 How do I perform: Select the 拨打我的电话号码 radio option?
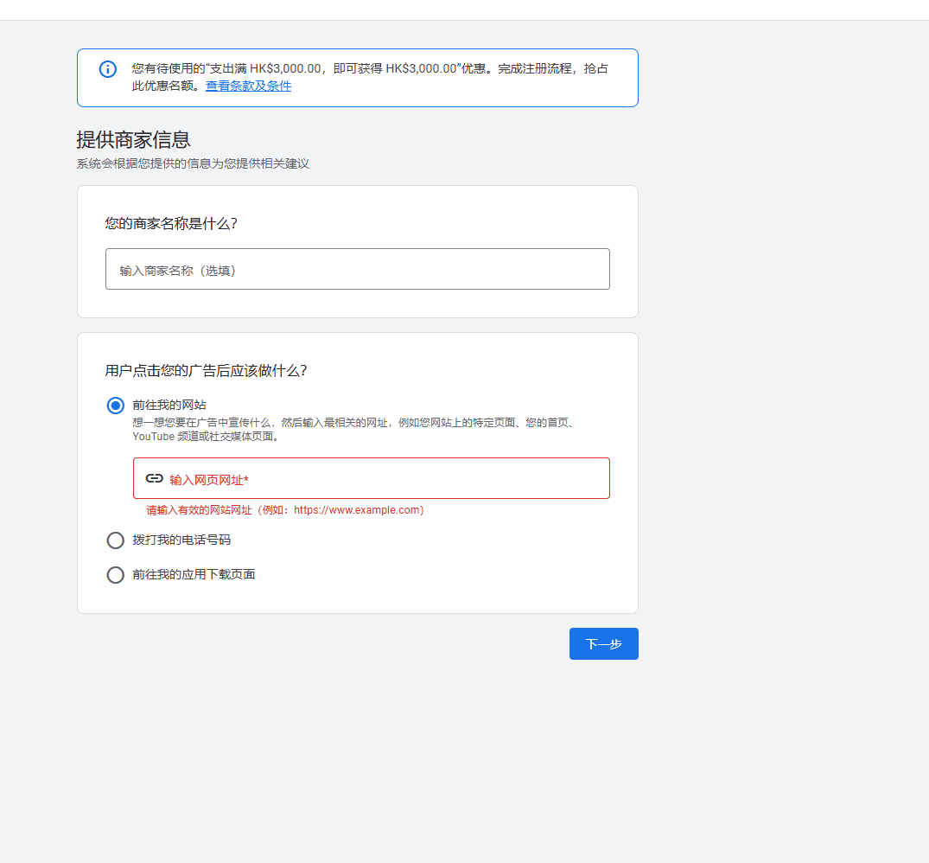coord(116,540)
